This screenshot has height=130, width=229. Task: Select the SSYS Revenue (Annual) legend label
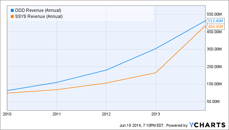click(39, 17)
